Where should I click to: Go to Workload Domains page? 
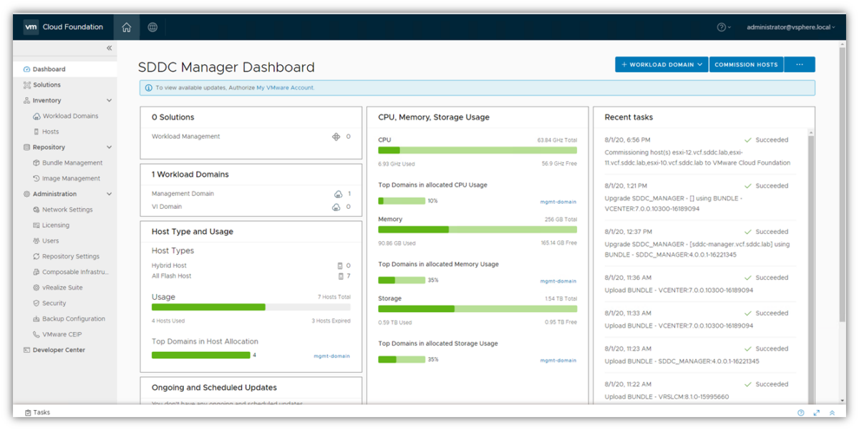[70, 116]
